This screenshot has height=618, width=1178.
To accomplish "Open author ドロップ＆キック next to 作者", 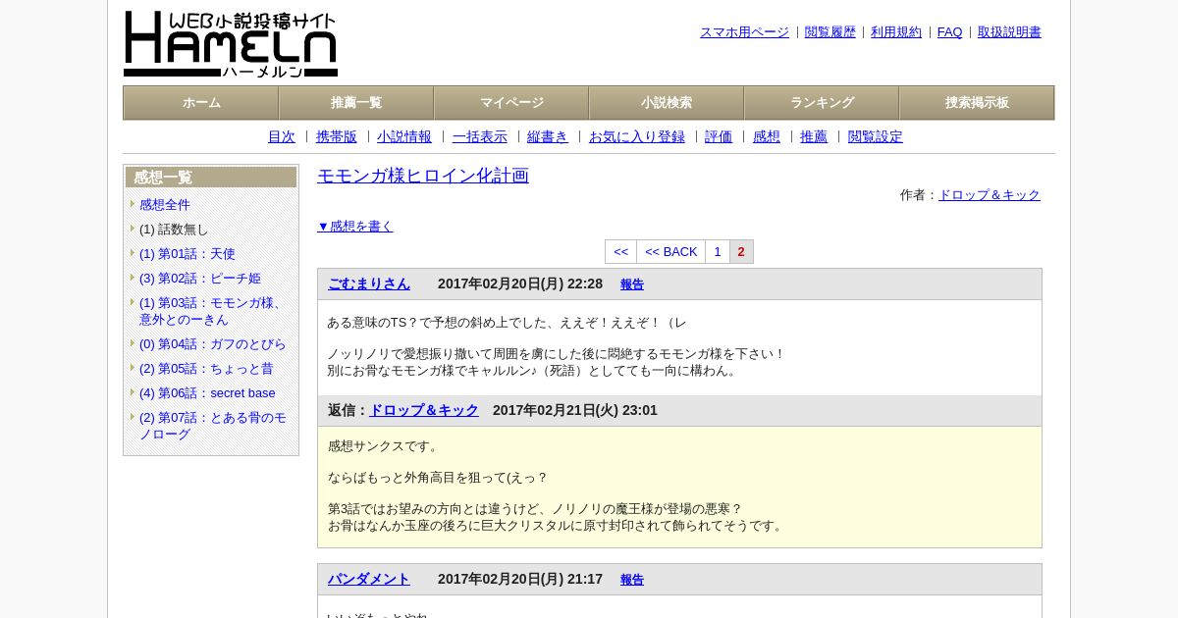I will pyautogui.click(x=990, y=195).
